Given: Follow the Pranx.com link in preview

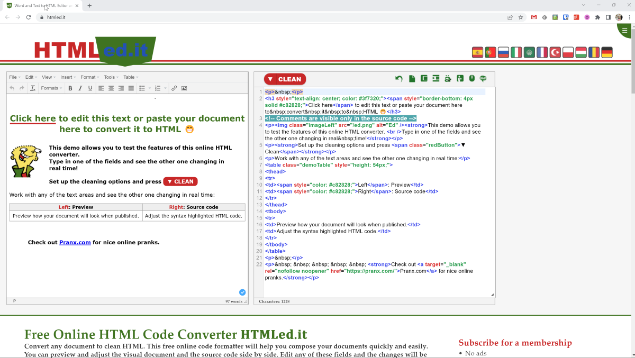Looking at the screenshot, I should tap(75, 242).
